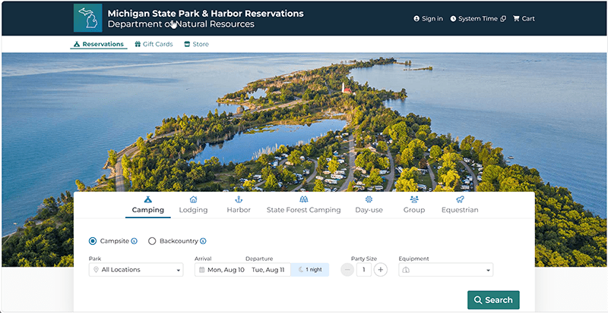
Task: Click the moon icon for 1 night
Action: coord(301,270)
